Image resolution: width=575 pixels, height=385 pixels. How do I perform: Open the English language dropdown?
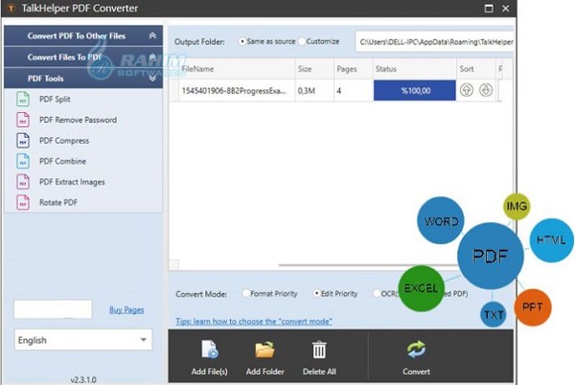pos(83,340)
